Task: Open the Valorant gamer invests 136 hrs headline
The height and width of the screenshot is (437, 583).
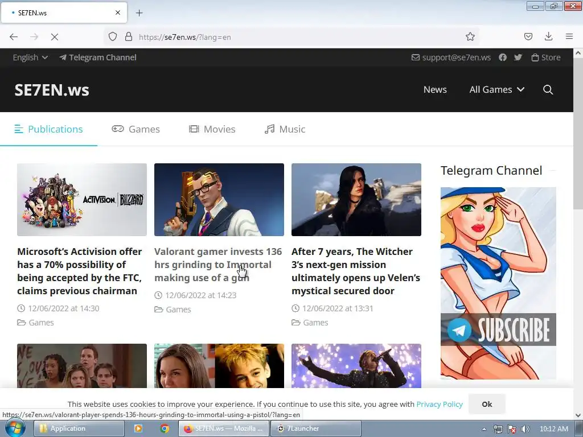Action: click(218, 265)
